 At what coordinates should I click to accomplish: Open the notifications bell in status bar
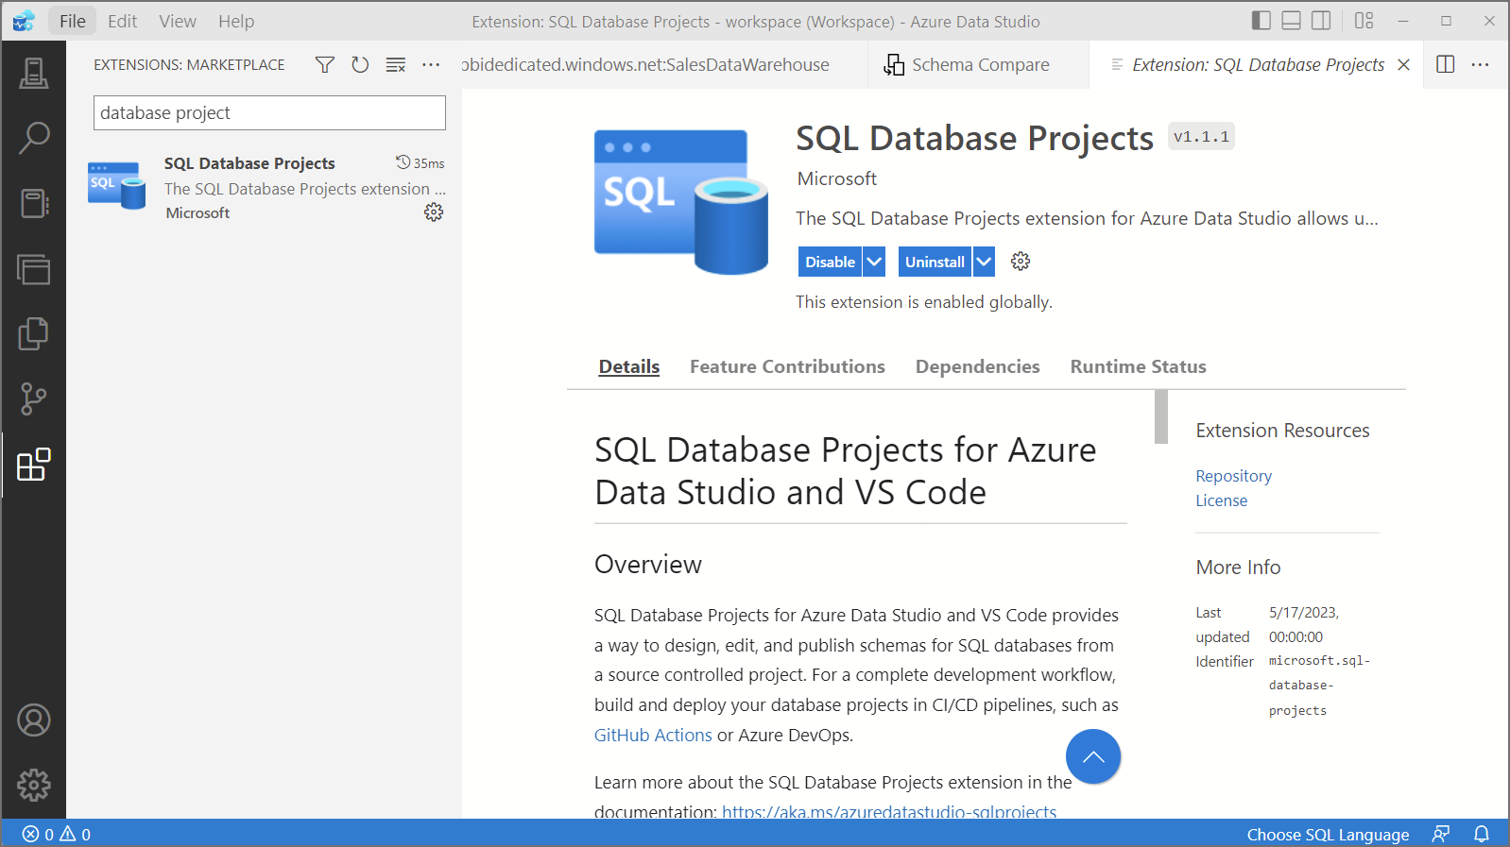[1482, 834]
